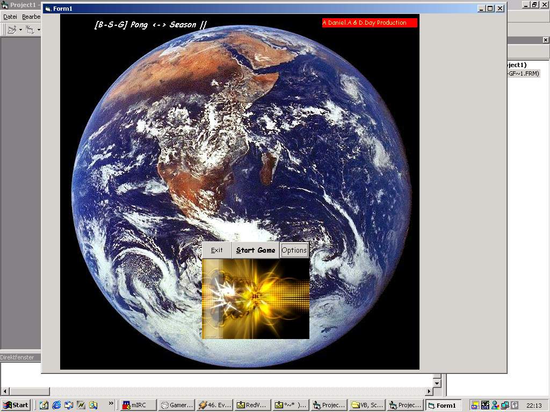The width and height of the screenshot is (550, 412).
Task: Open the Bearbe(iten) menu
Action: (x=31, y=17)
